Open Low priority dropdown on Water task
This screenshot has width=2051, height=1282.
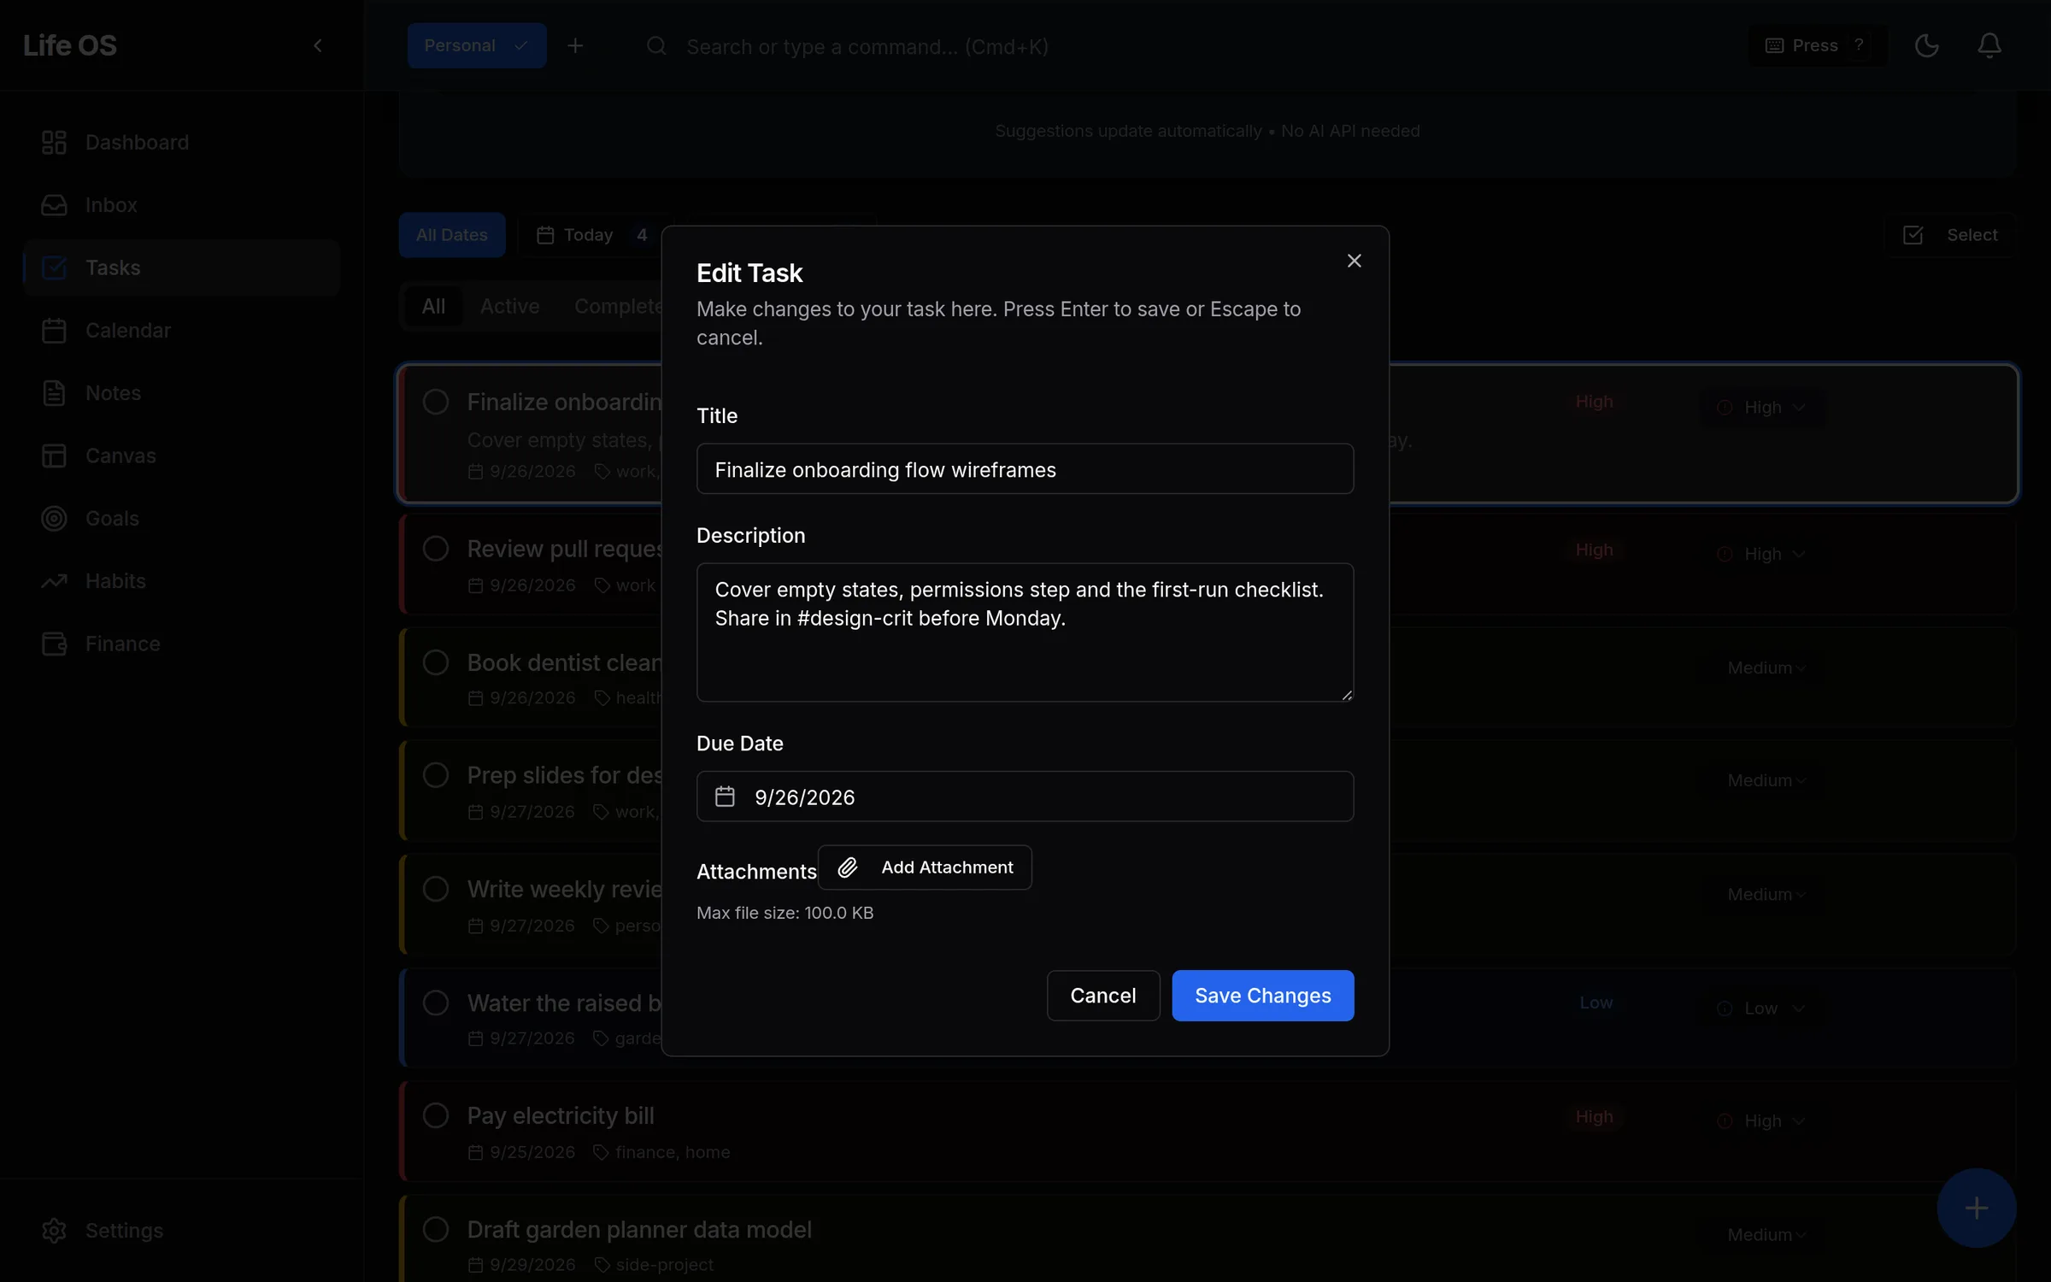click(1762, 1009)
